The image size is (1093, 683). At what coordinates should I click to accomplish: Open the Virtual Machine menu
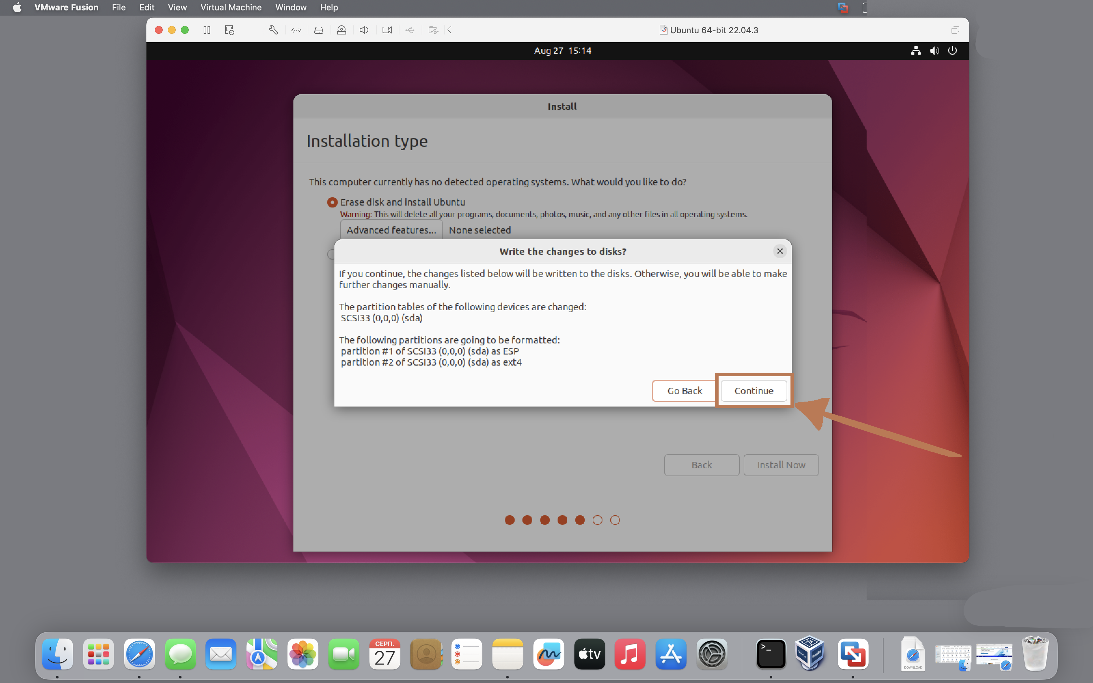(x=231, y=7)
